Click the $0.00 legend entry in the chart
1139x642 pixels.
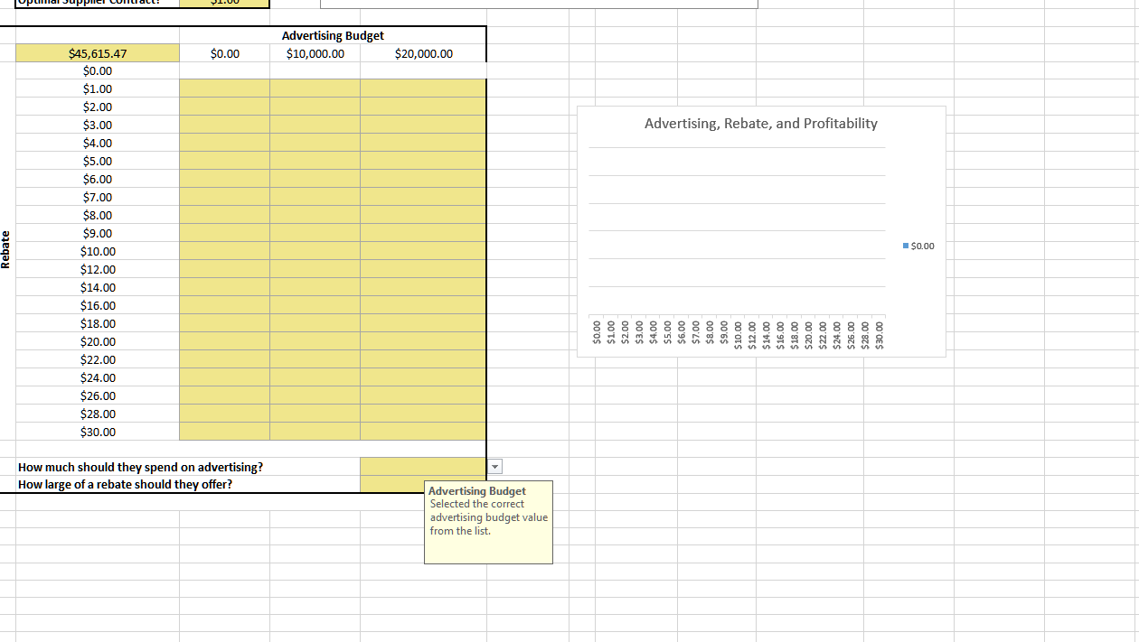click(x=918, y=245)
